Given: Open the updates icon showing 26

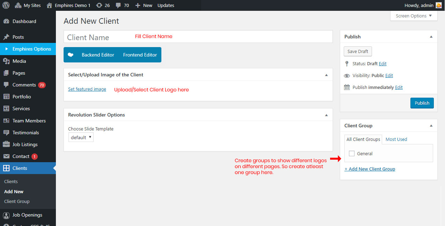Looking at the screenshot, I should click(x=99, y=5).
